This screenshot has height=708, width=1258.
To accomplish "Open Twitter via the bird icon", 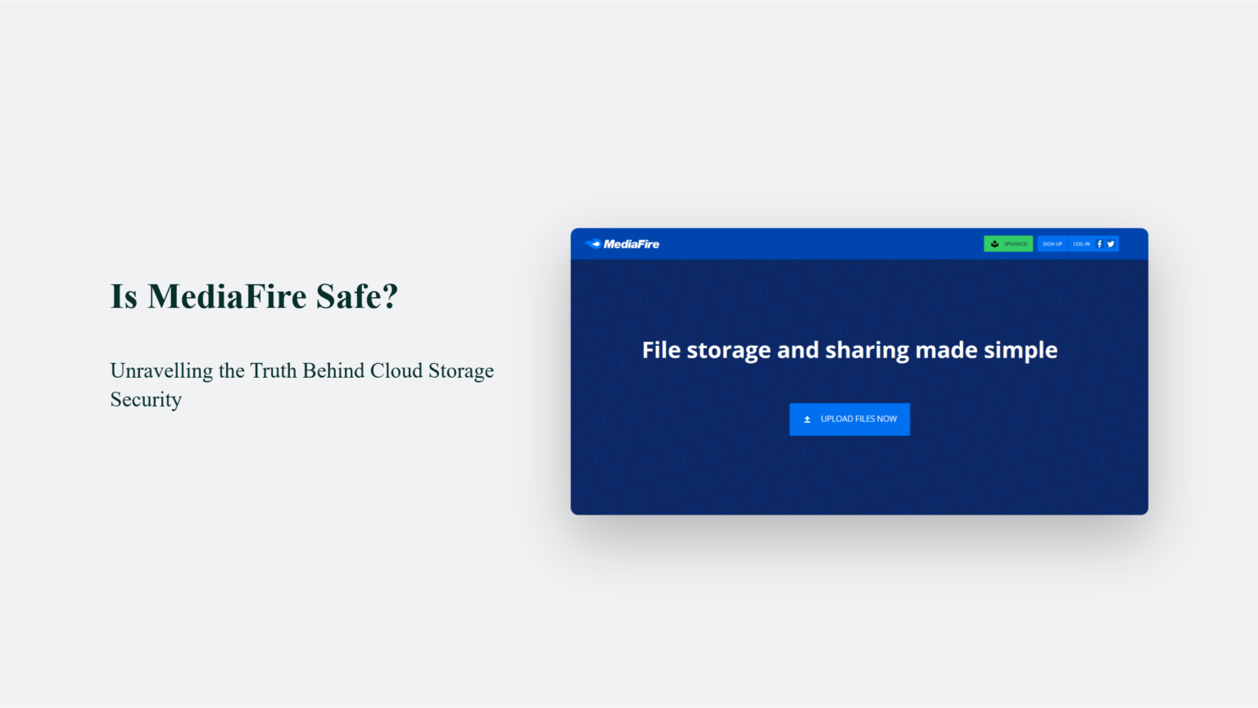I will point(1111,243).
